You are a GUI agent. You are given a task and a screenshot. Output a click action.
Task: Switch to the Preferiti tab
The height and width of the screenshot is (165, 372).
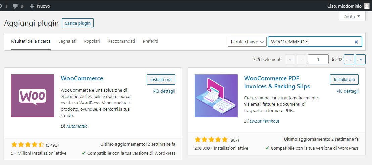pos(150,41)
